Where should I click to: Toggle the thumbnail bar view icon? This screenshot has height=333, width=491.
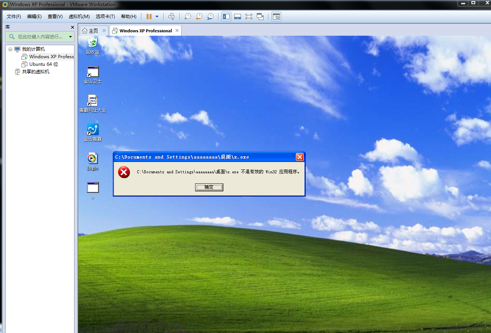tap(238, 17)
